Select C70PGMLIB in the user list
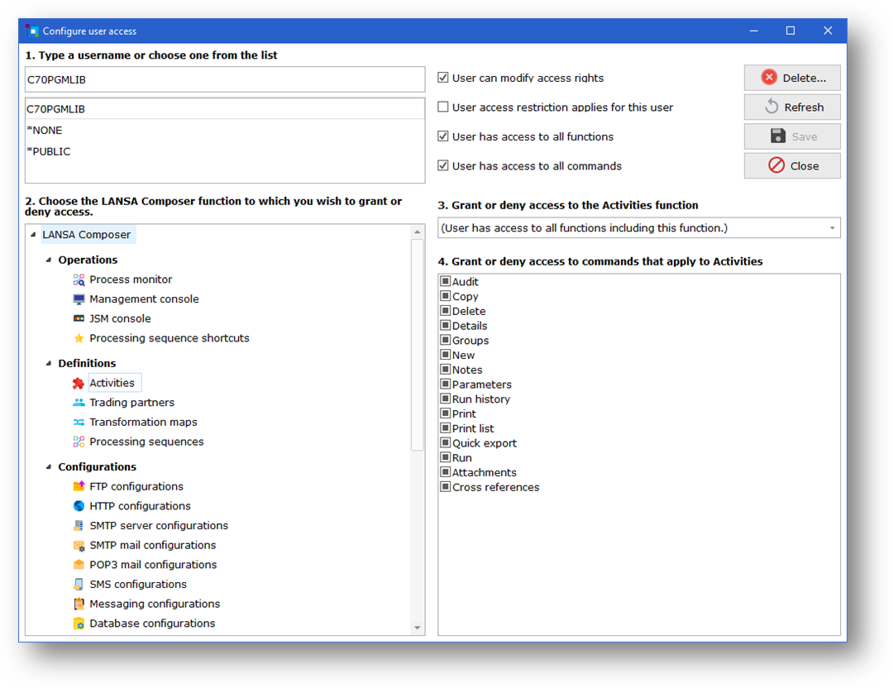 225,109
